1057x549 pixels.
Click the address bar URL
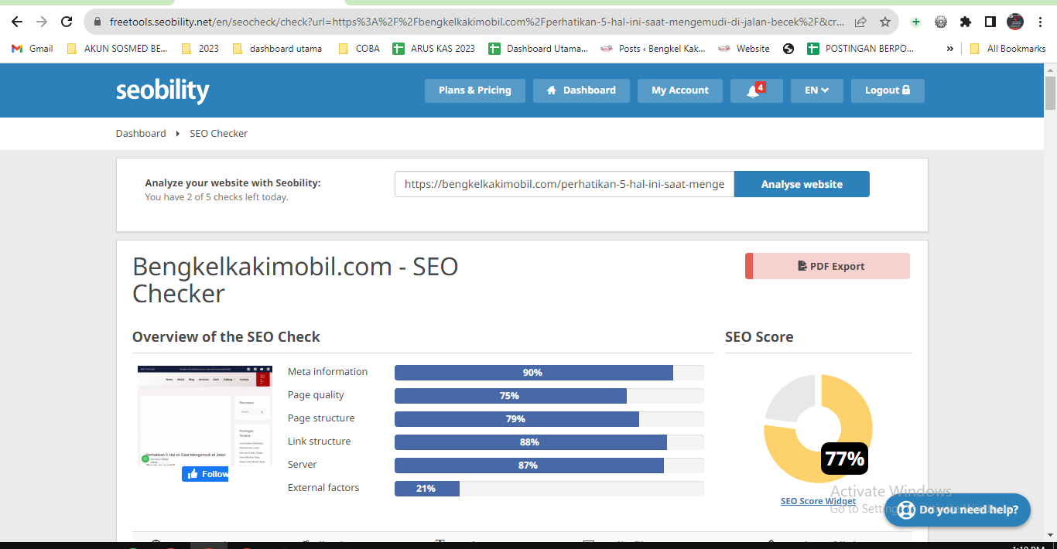click(x=477, y=22)
